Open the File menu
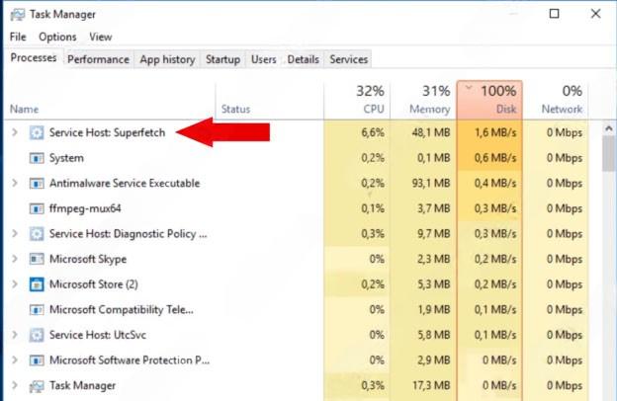This screenshot has width=617, height=401. click(x=18, y=37)
